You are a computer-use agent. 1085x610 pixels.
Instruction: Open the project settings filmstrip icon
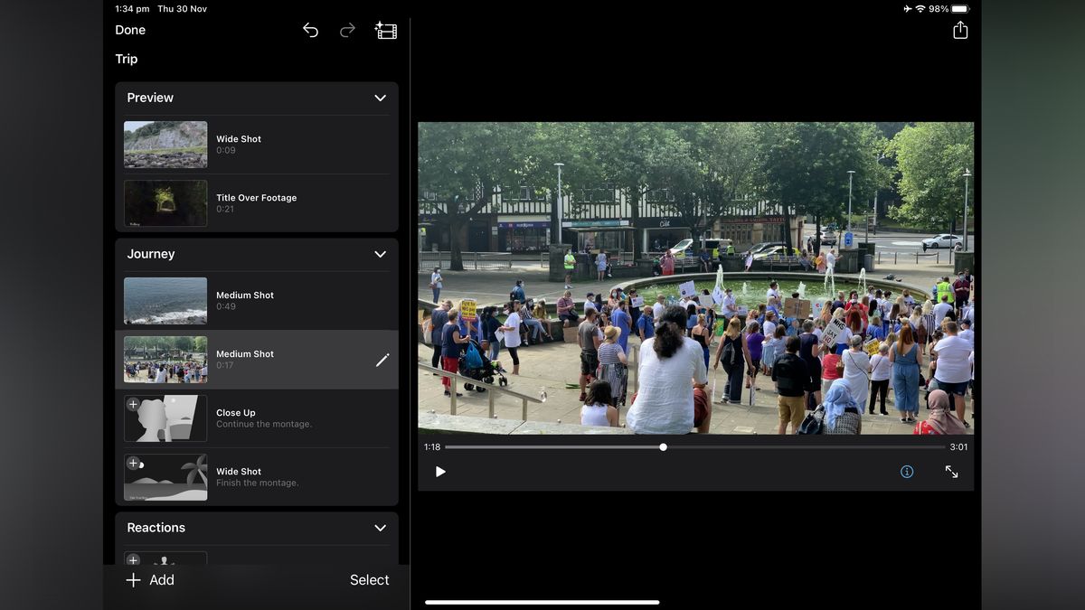pos(385,30)
